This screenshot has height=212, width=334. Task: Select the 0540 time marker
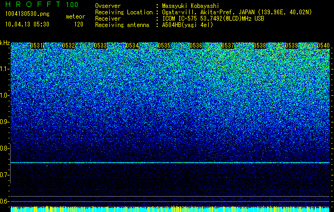click(x=323, y=46)
